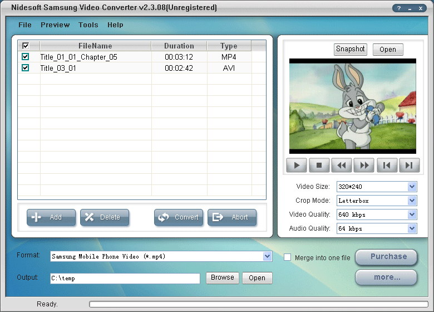Expand the Crop Mode dropdown
Screen dimensions: 434x312
tap(412, 201)
